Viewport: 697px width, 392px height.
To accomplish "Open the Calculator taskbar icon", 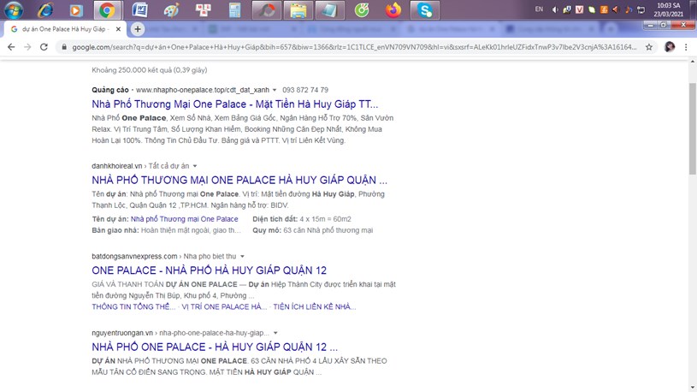I will (234, 9).
